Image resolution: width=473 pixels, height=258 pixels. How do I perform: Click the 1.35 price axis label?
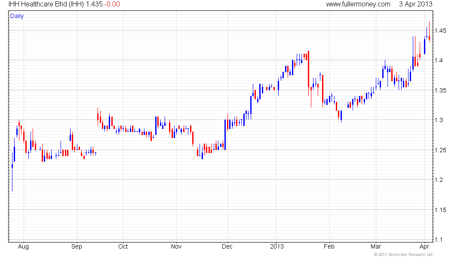tap(440, 91)
